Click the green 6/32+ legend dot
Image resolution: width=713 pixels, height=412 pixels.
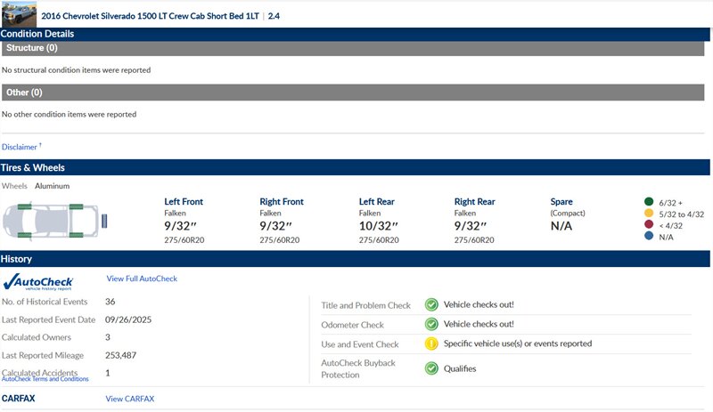coord(647,202)
